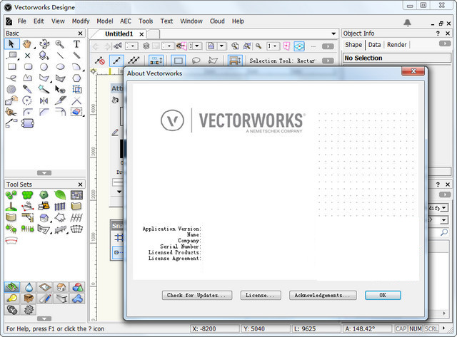This screenshot has width=457, height=337.
Task: Enable polygonal marquee selection mode
Action: (213, 61)
